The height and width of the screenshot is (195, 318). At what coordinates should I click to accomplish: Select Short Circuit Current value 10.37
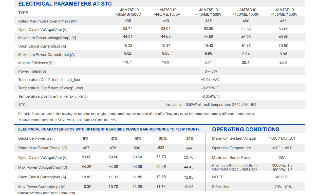[166, 46]
